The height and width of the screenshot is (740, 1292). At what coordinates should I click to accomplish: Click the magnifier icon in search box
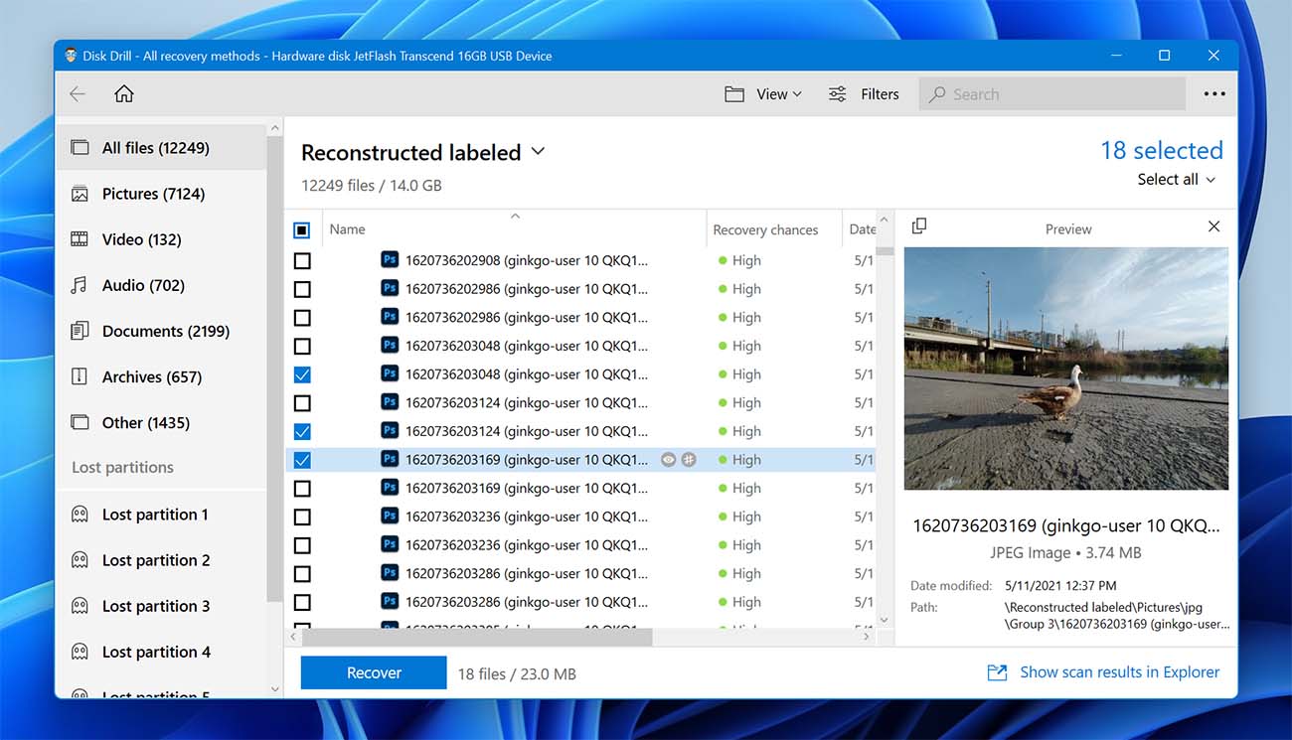[937, 94]
